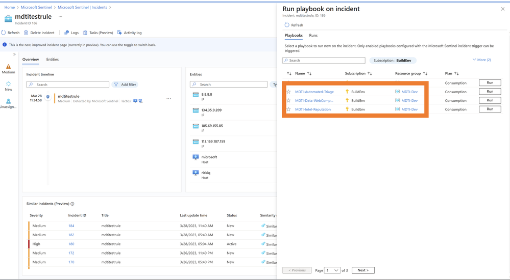Switch to the Runs tab

pyautogui.click(x=313, y=36)
